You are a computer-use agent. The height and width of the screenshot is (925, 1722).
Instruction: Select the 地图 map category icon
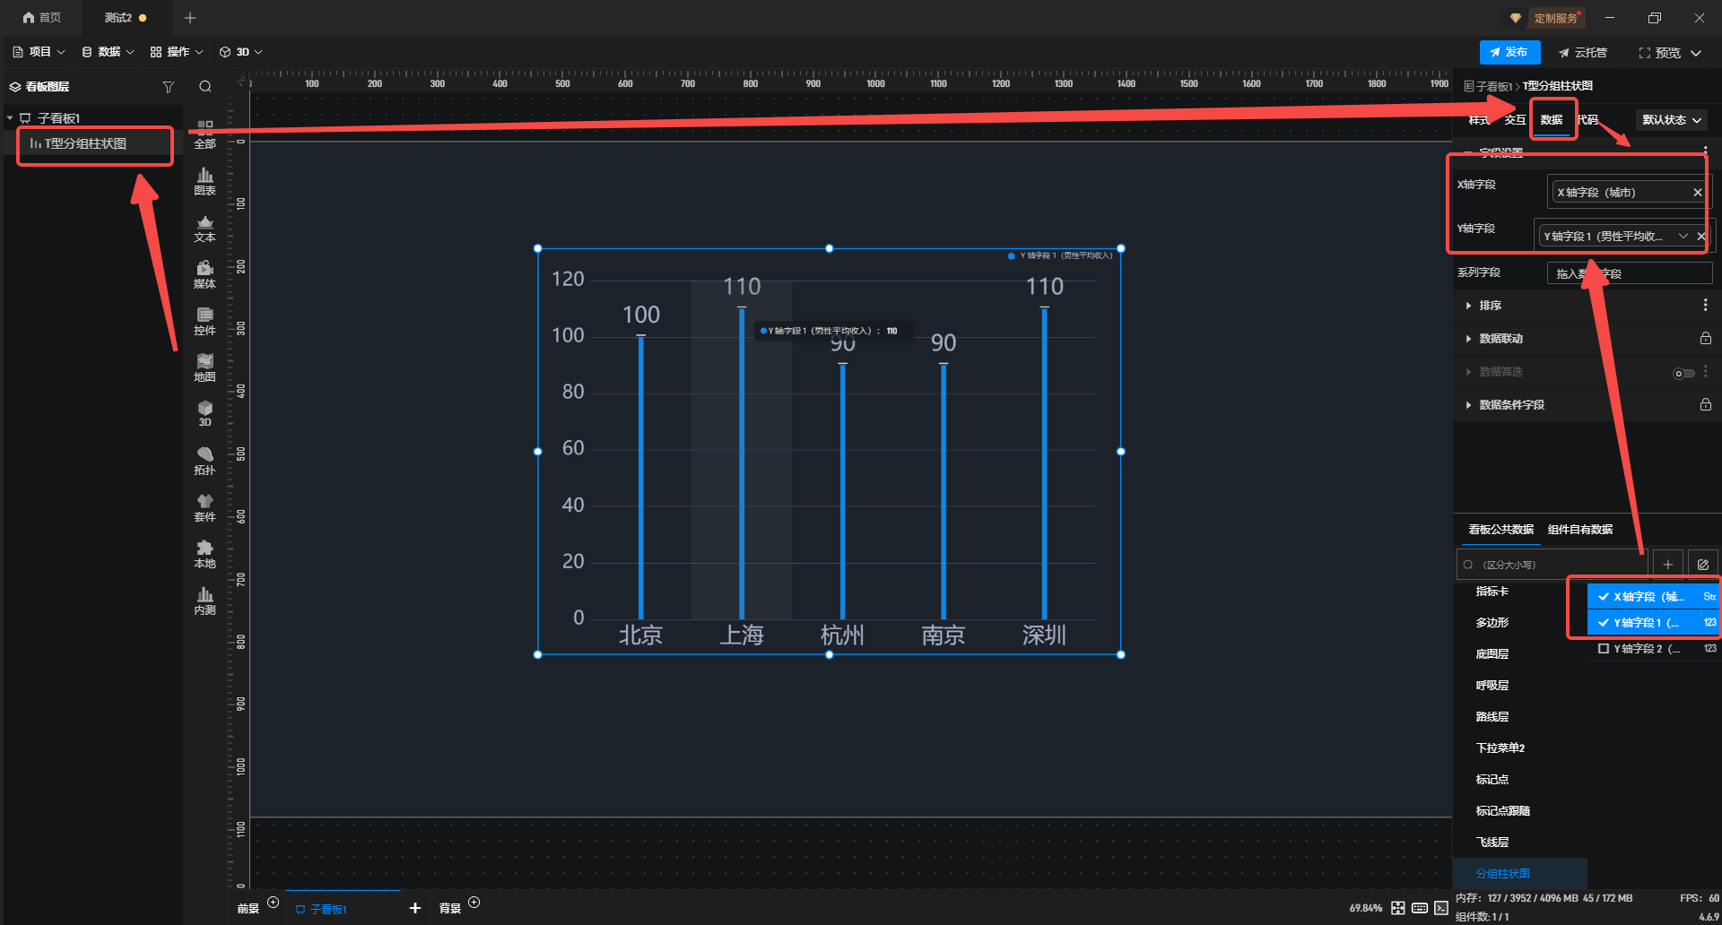coord(204,367)
